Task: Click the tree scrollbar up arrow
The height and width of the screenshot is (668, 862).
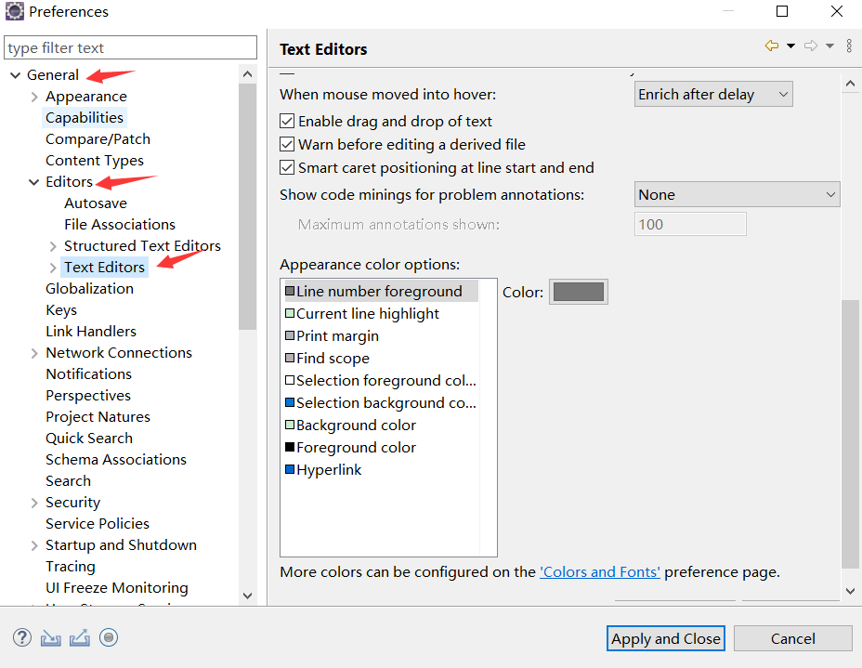Action: point(247,74)
